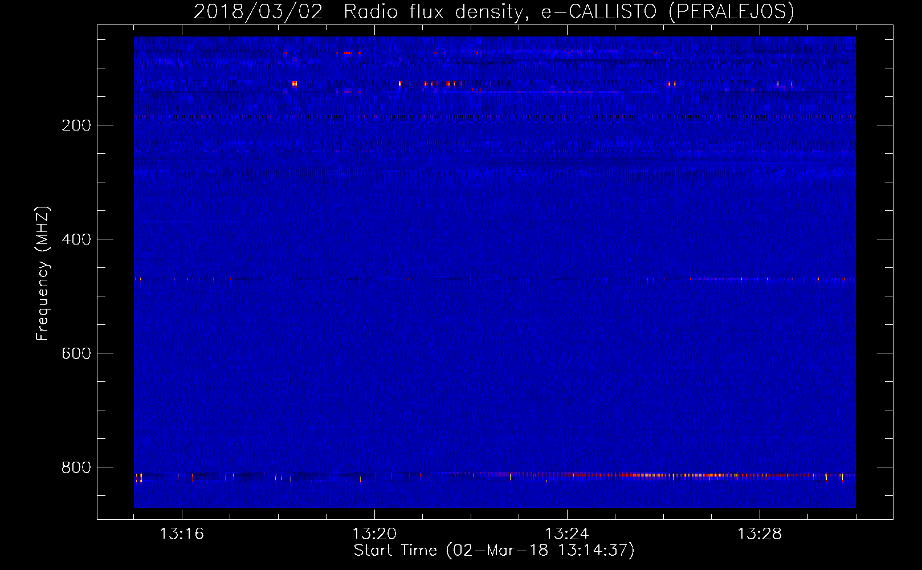Click the 600 frequency tick label
This screenshot has width=922, height=570.
(76, 353)
